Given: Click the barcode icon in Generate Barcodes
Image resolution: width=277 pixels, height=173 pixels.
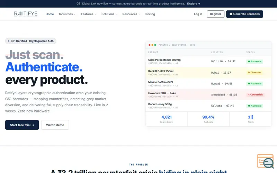Looking at the screenshot, I should [231, 14].
